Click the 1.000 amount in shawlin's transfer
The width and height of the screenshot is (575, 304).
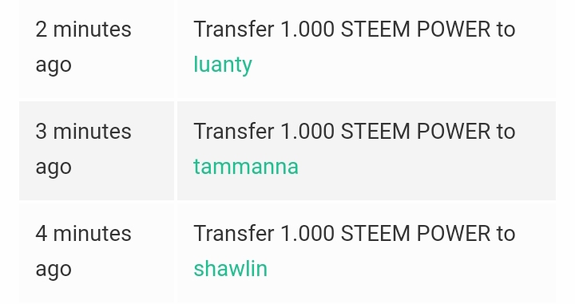coord(307,233)
